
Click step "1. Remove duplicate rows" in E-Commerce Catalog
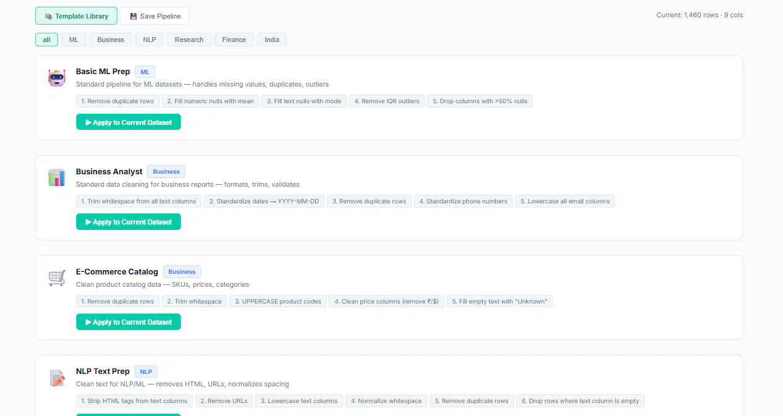pos(117,301)
